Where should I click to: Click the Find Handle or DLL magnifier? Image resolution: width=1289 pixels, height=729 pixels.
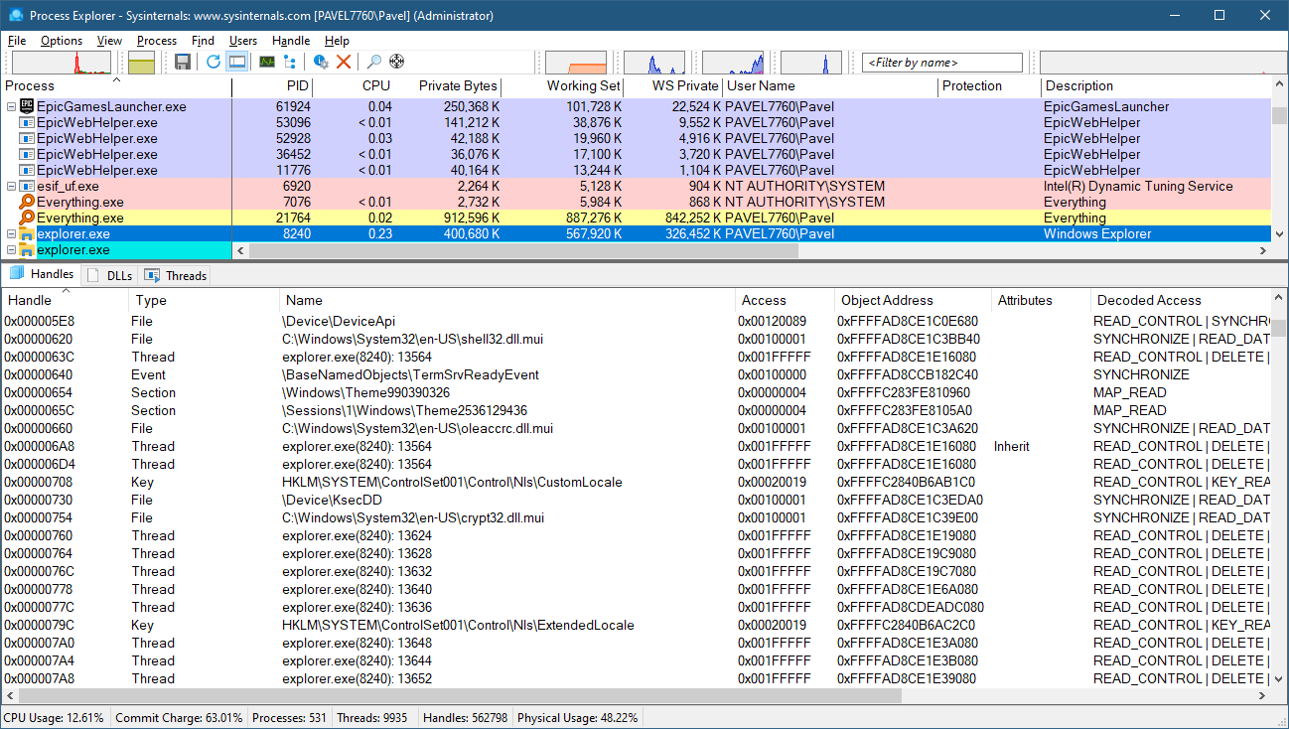(374, 62)
